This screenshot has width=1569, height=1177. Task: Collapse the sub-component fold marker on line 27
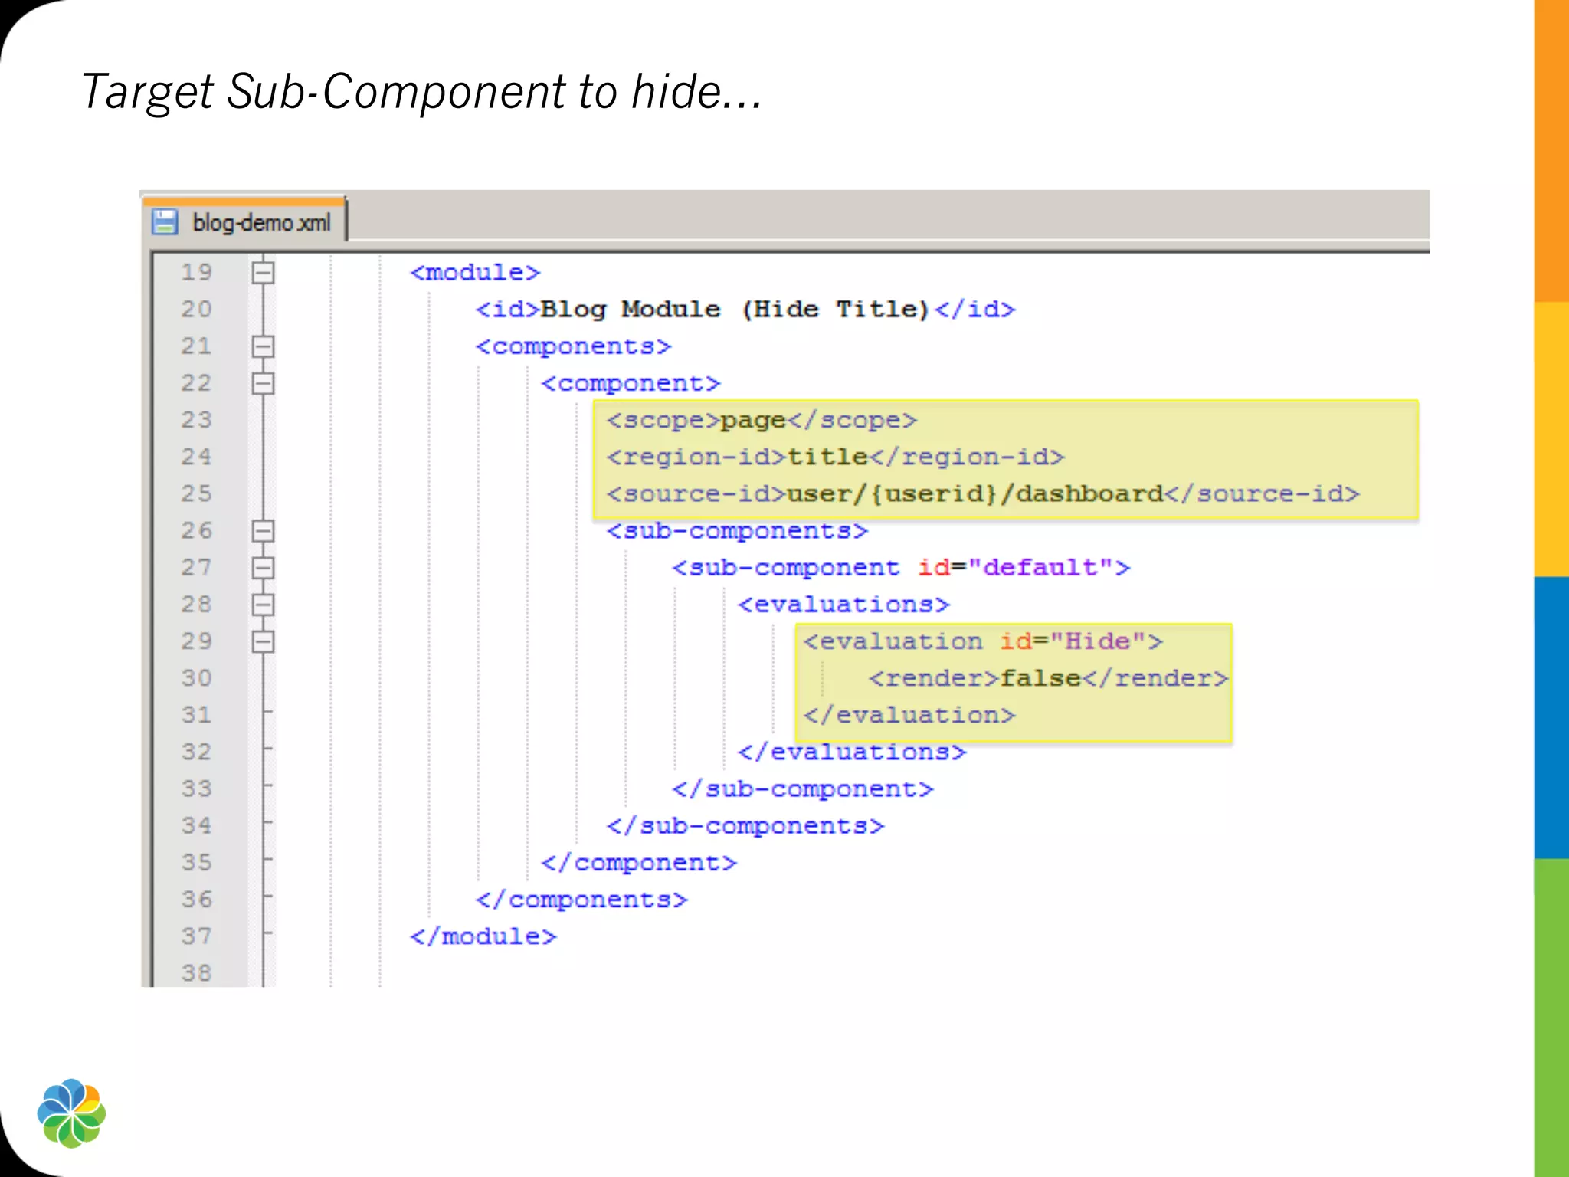pyautogui.click(x=263, y=568)
